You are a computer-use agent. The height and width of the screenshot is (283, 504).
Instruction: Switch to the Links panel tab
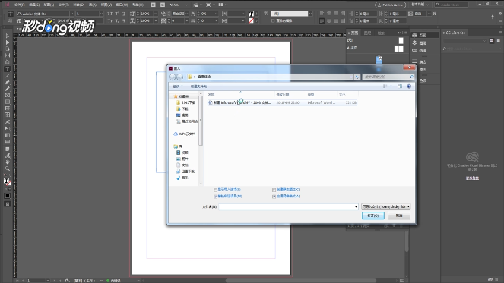tap(381, 33)
